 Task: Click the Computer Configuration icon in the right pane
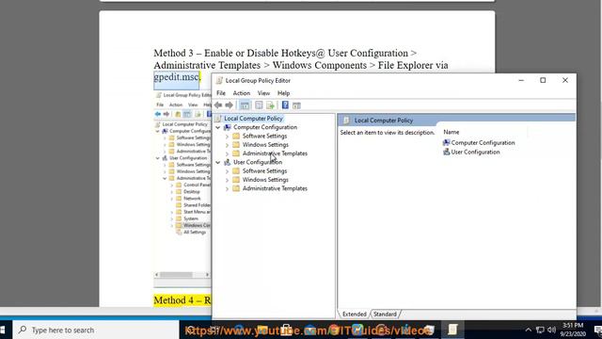click(446, 142)
